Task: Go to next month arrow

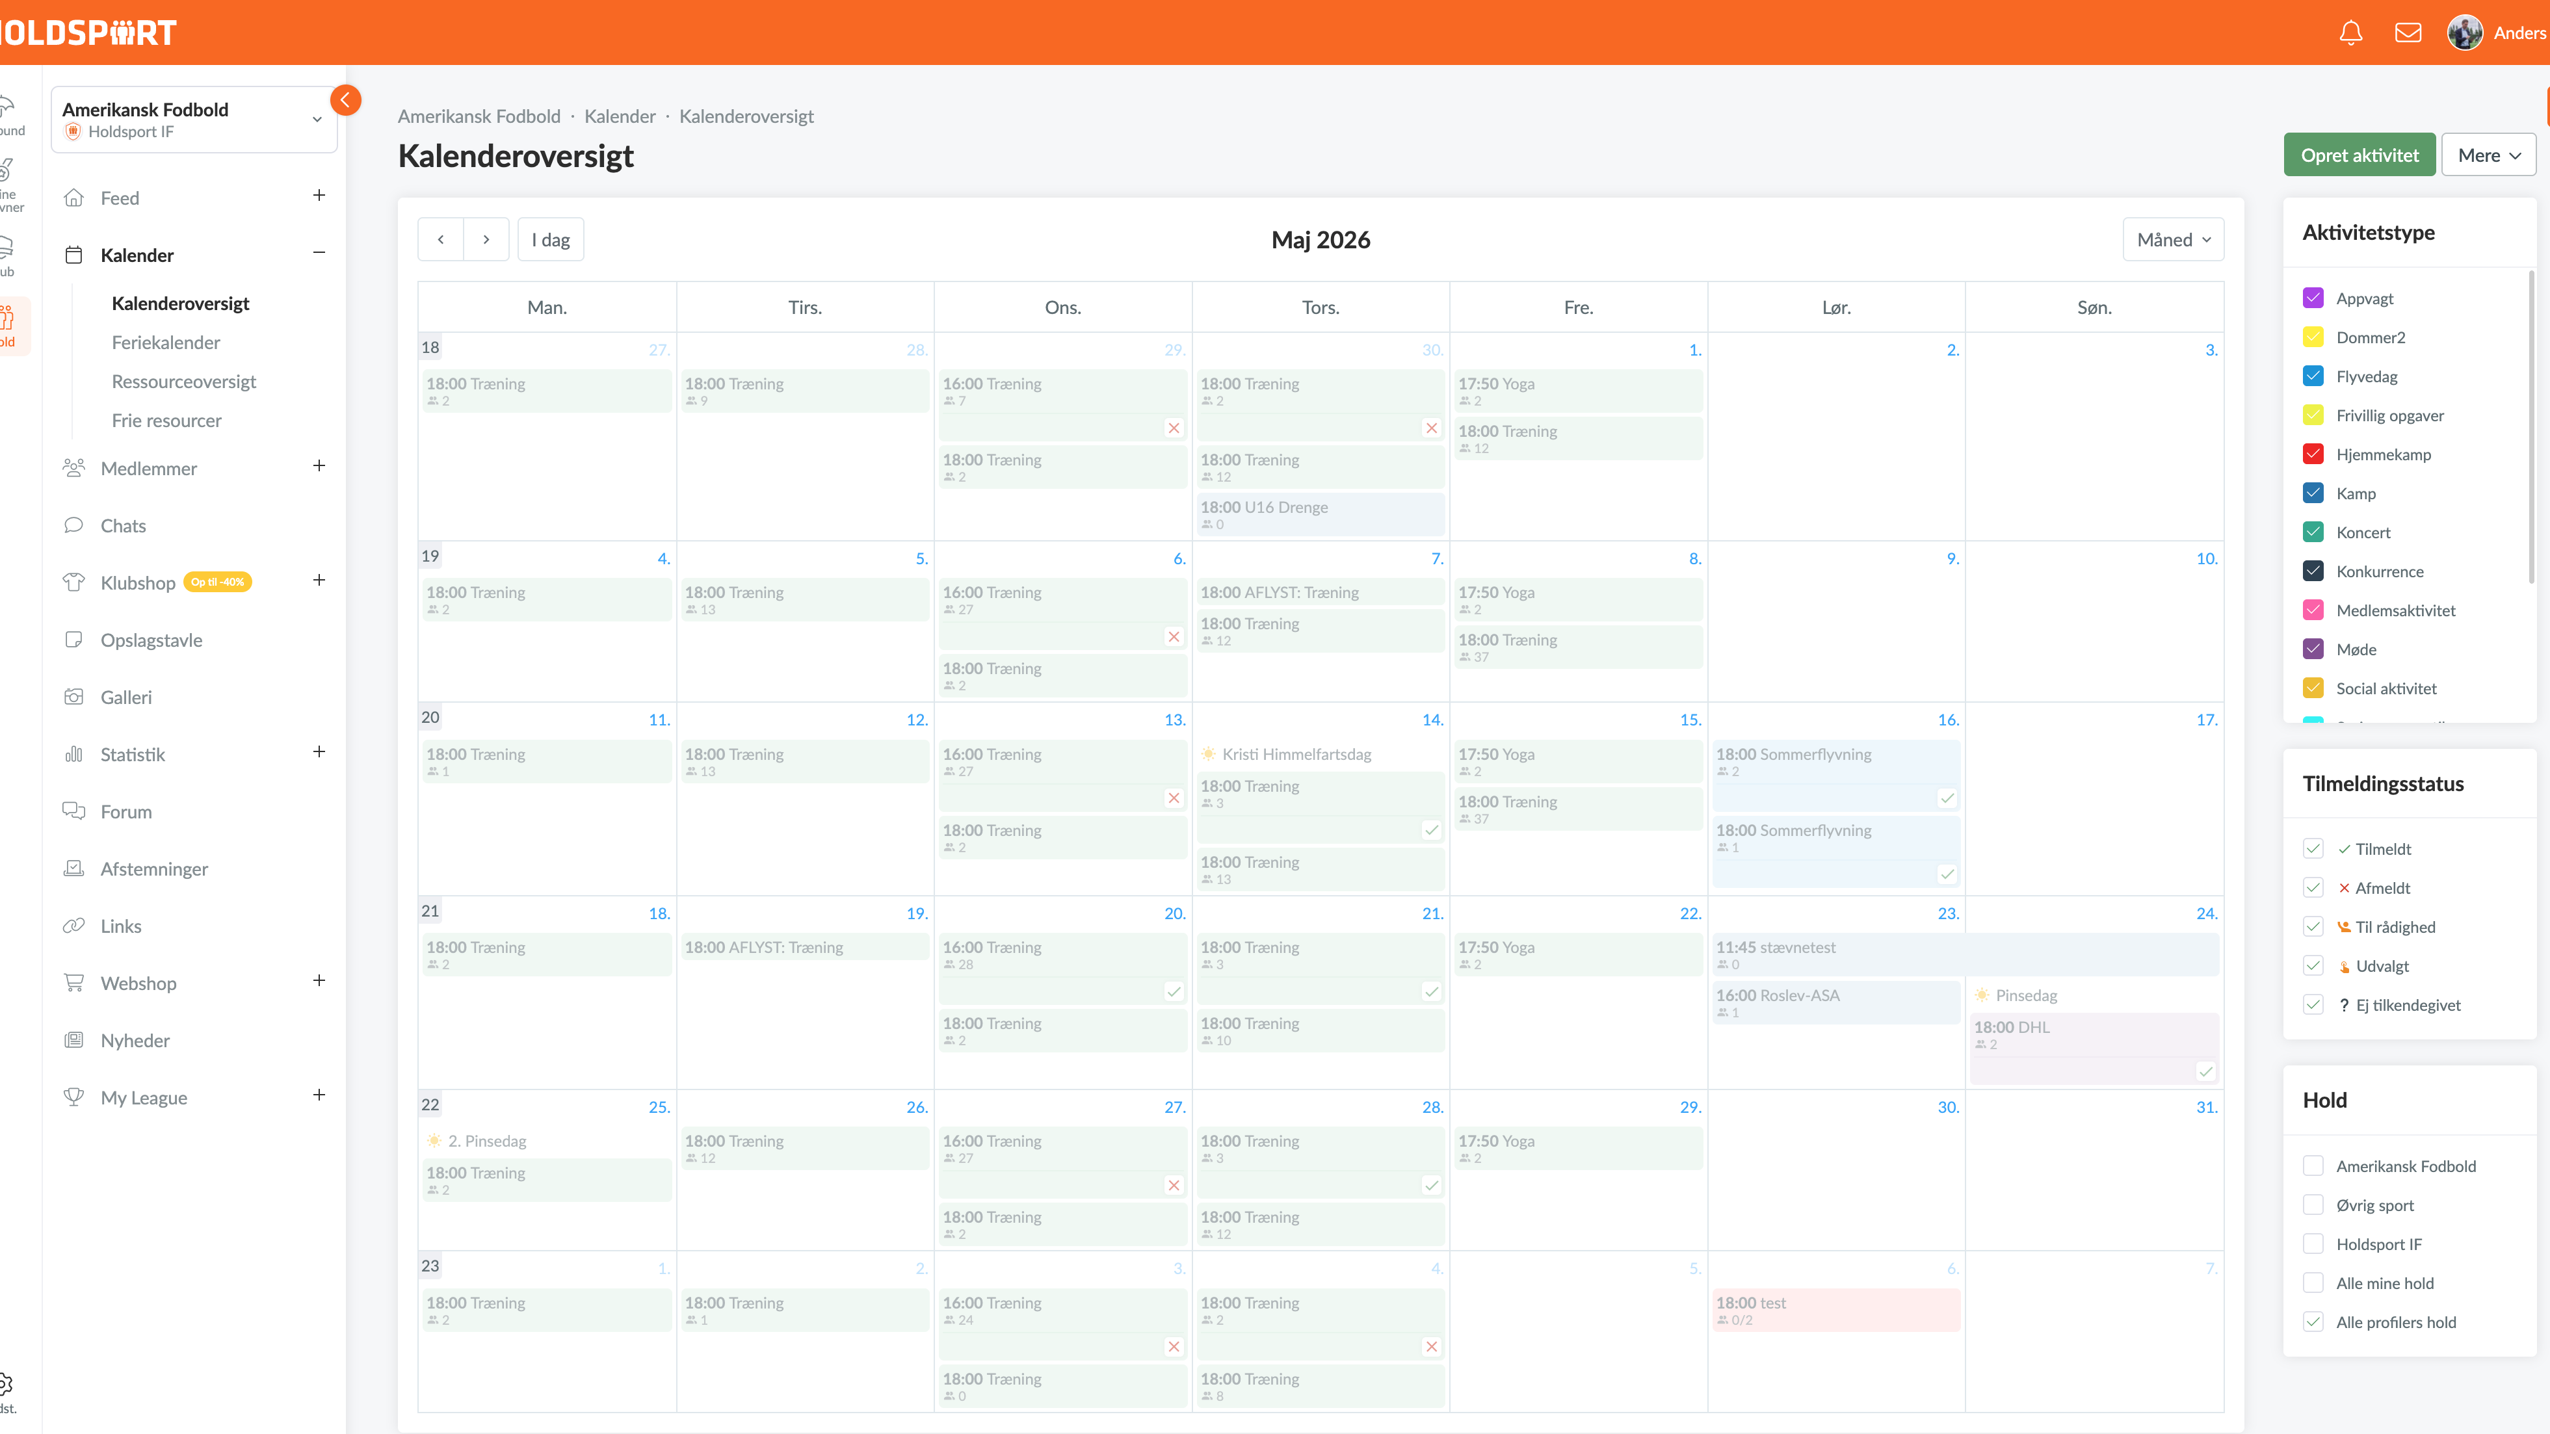Action: coord(486,239)
